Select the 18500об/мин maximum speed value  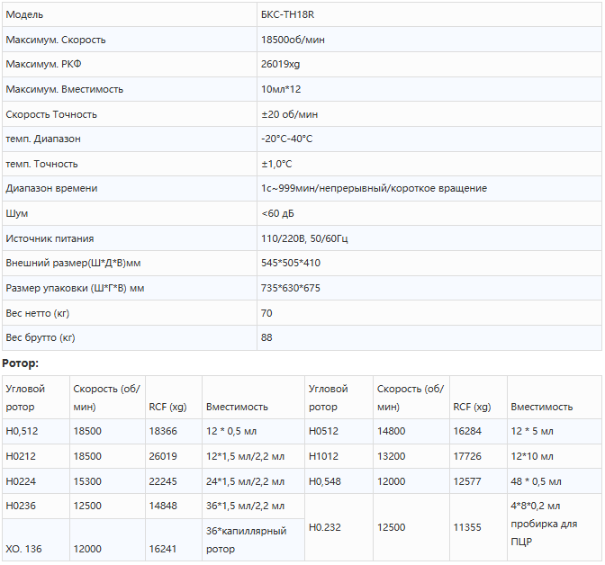tap(293, 40)
